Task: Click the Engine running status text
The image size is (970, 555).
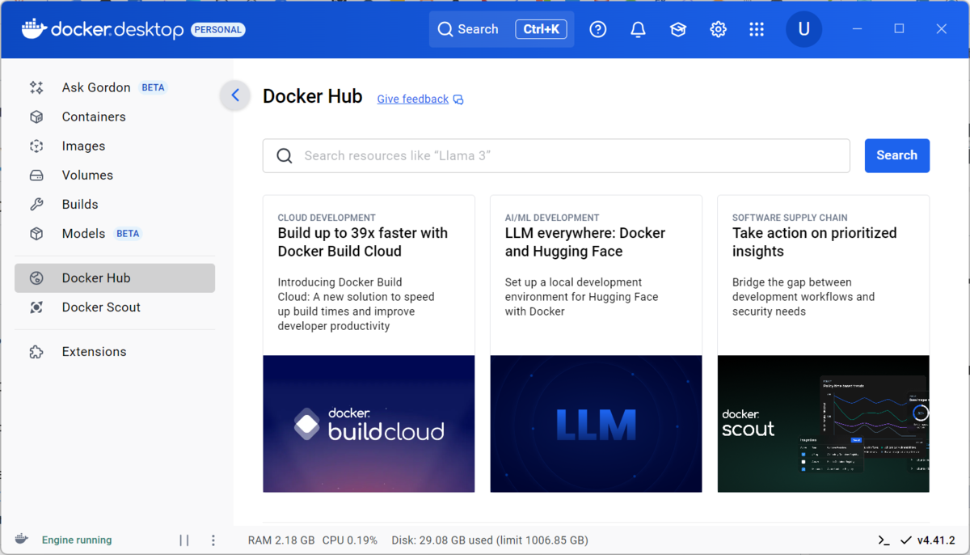Action: pos(77,540)
